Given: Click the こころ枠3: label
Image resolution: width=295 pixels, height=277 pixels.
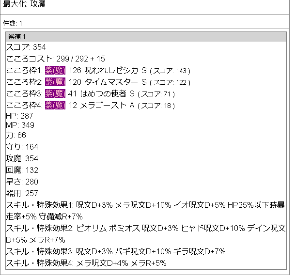Looking at the screenshot, I should (x=25, y=93).
